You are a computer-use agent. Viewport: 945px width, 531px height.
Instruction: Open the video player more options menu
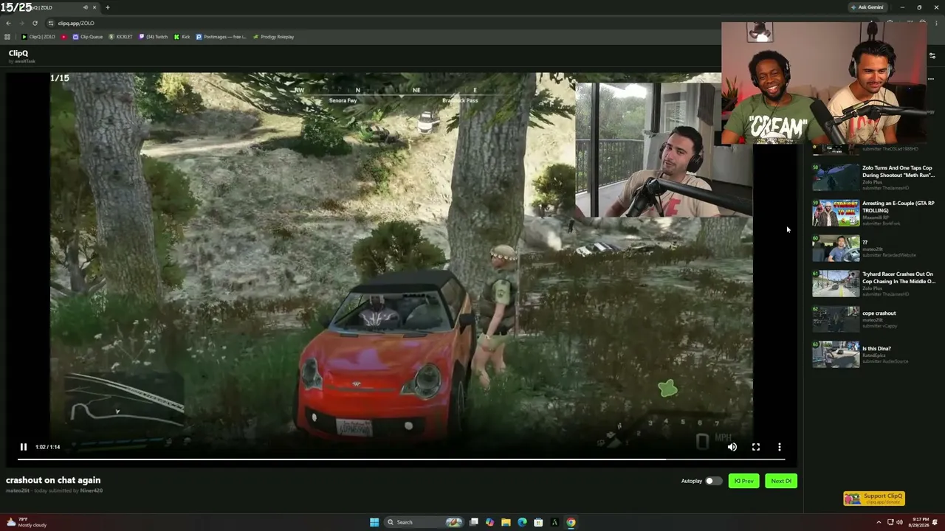point(779,447)
